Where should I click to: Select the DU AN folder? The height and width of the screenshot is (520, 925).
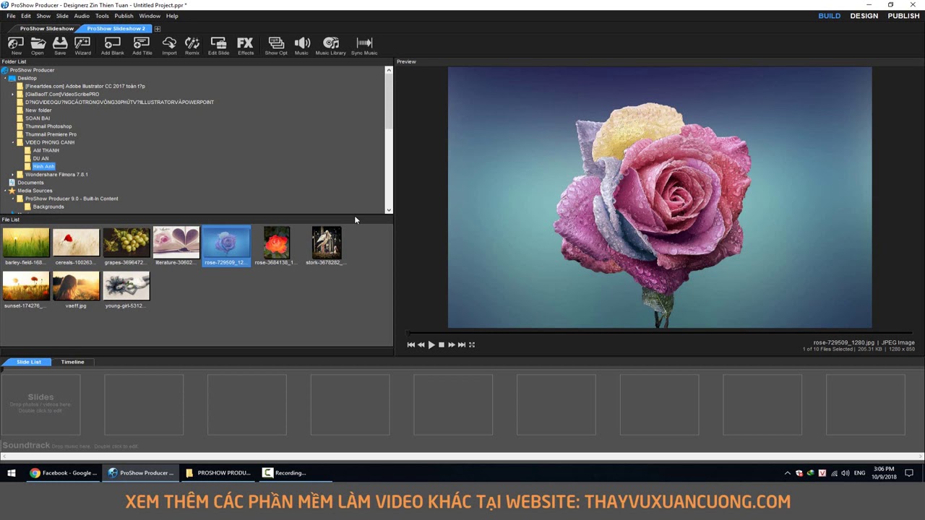coord(40,158)
